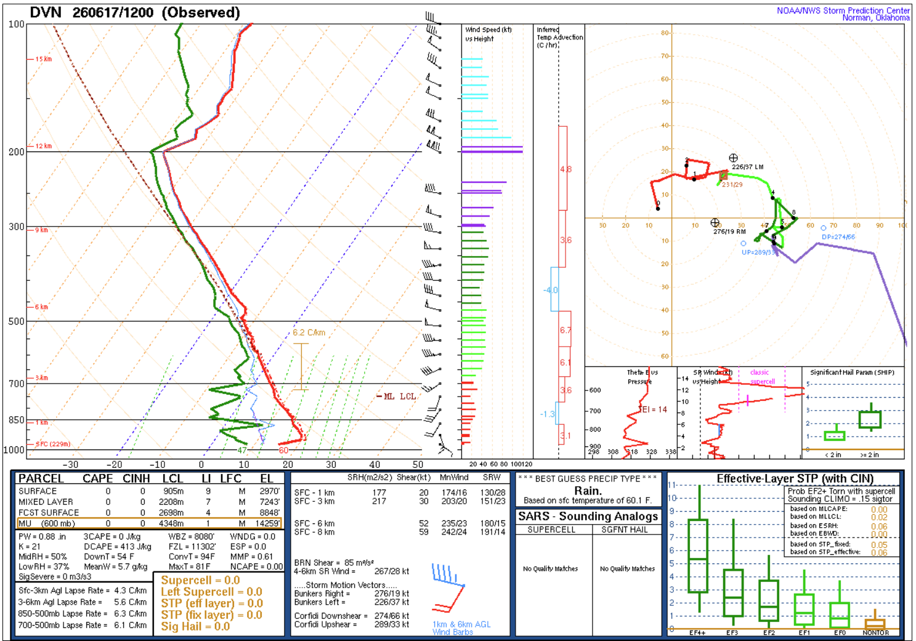Select the SURFACE parcel row
The image size is (916, 641).
click(149, 491)
